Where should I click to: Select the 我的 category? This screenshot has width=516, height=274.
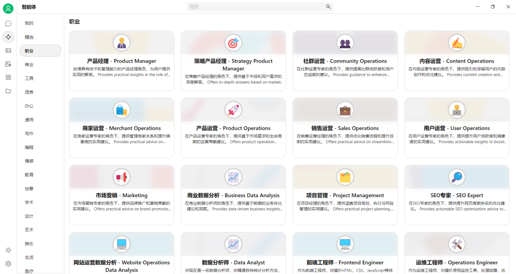pos(40,23)
